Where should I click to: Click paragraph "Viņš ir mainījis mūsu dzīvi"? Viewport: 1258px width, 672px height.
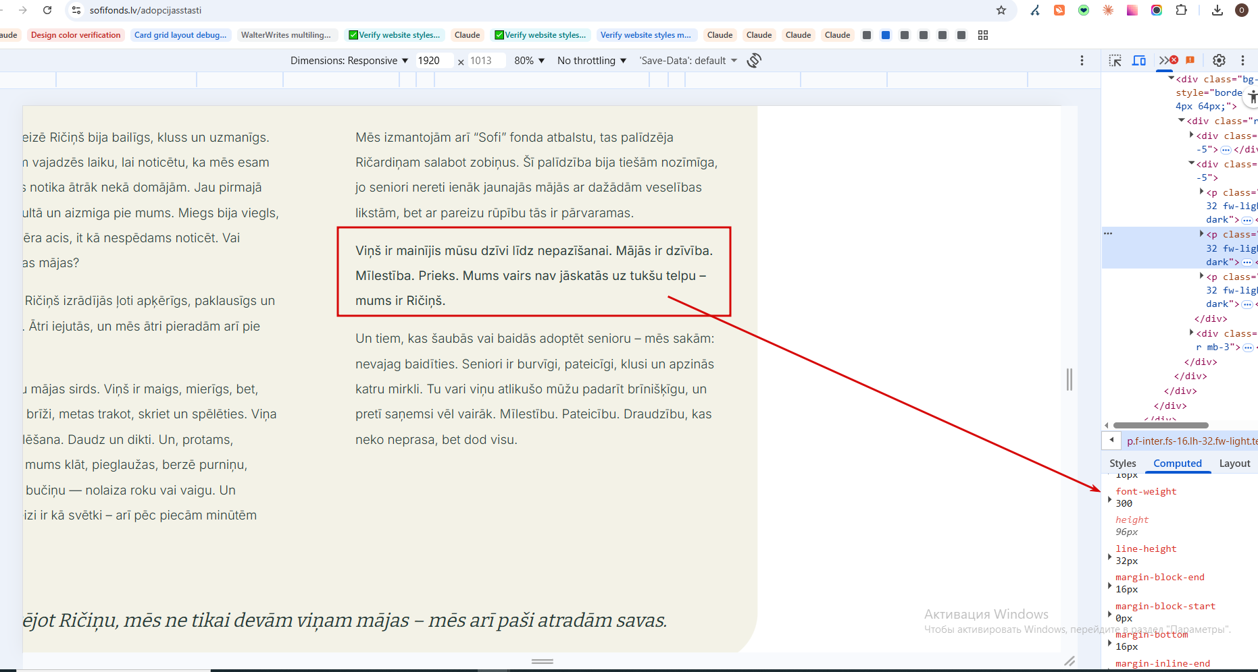coord(534,275)
